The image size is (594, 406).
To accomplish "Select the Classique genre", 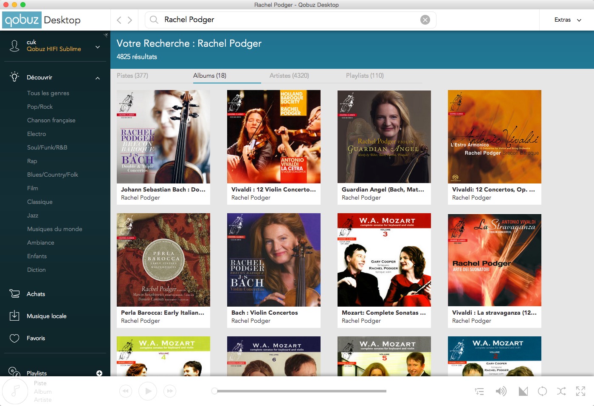I will click(40, 202).
